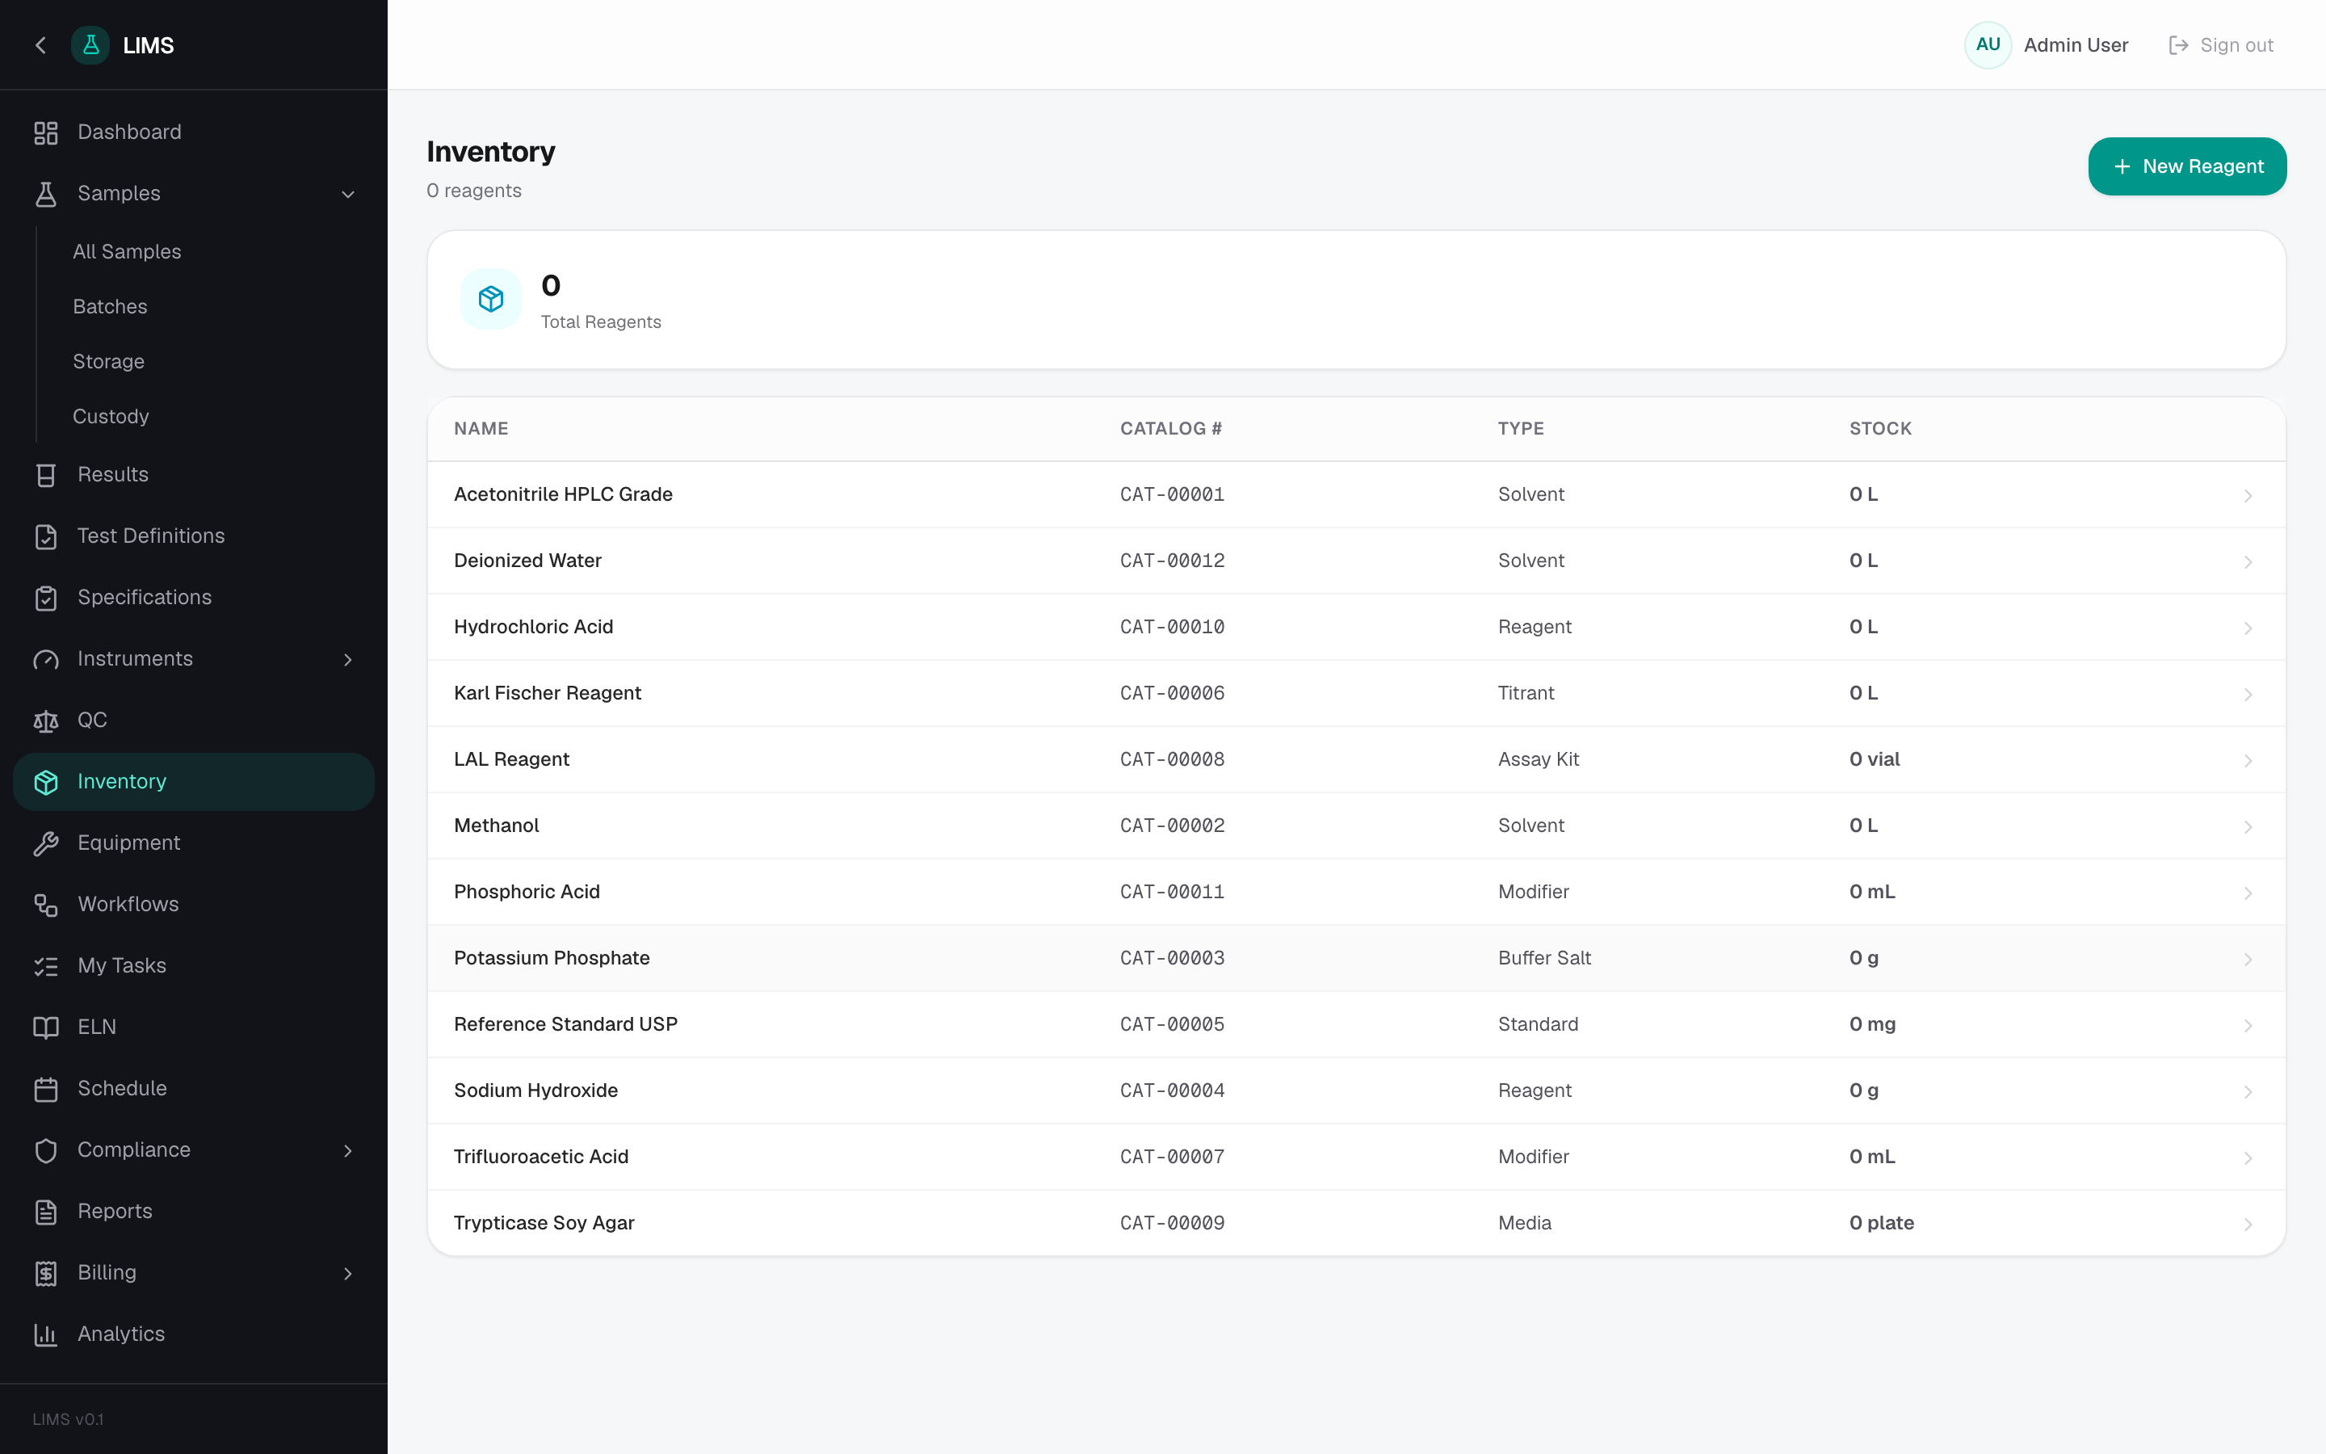Click the CATALOG # column header
This screenshot has width=2326, height=1454.
point(1171,429)
